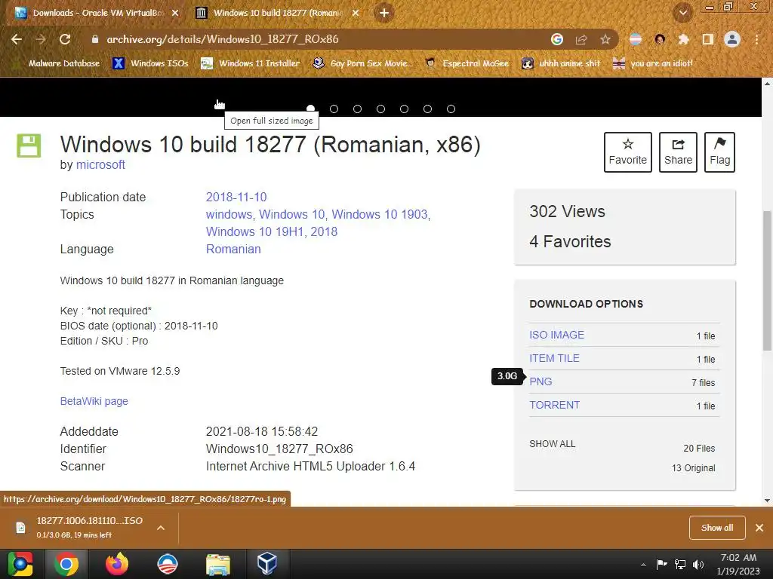Open the microsoft author link
Screen dimensions: 773x579
pyautogui.click(x=100, y=165)
